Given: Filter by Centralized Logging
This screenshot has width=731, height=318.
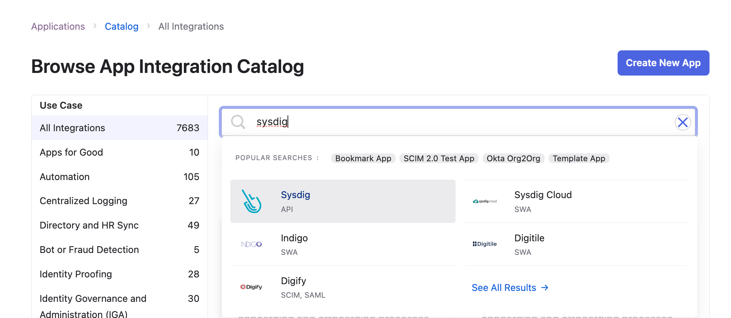Looking at the screenshot, I should coord(119,201).
